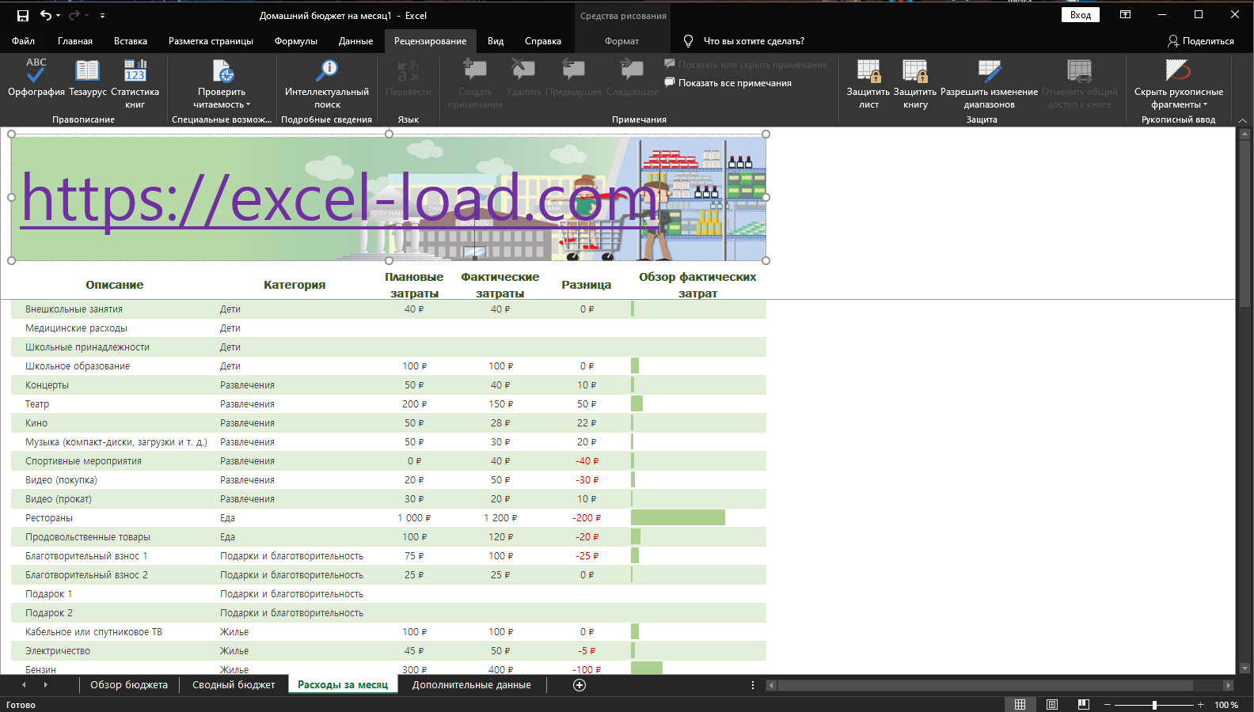Open the Вид ribbon tab

click(x=496, y=41)
